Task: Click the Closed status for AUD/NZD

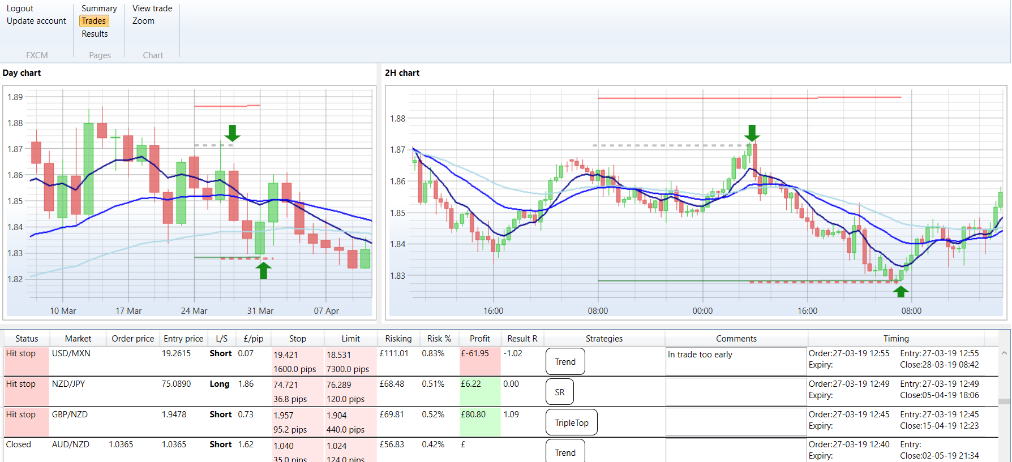Action: pyautogui.click(x=19, y=444)
